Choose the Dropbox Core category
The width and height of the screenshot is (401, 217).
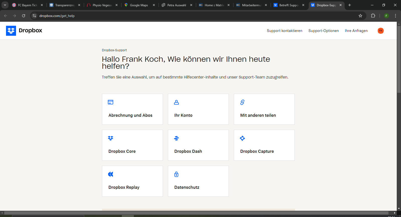tap(132, 145)
